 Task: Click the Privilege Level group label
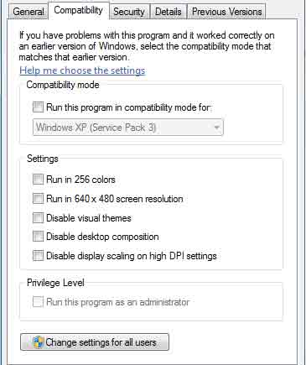(x=55, y=283)
